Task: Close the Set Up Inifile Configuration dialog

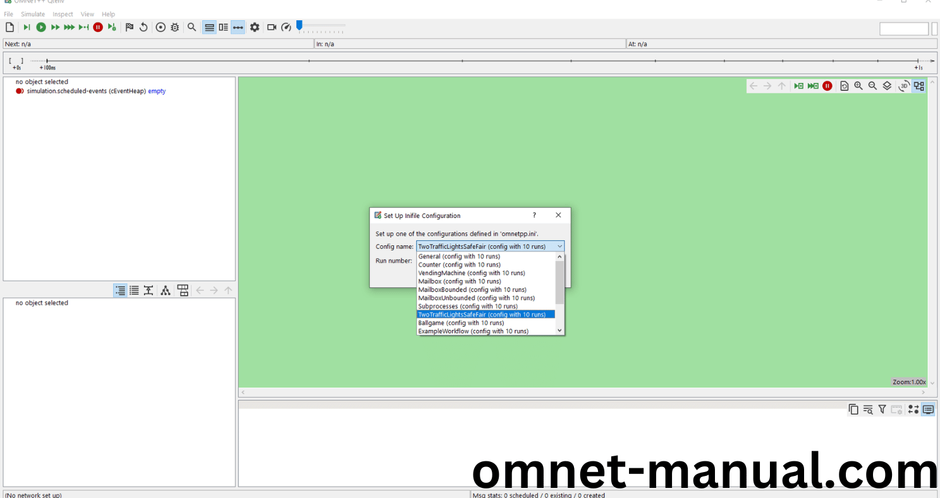Action: point(558,215)
